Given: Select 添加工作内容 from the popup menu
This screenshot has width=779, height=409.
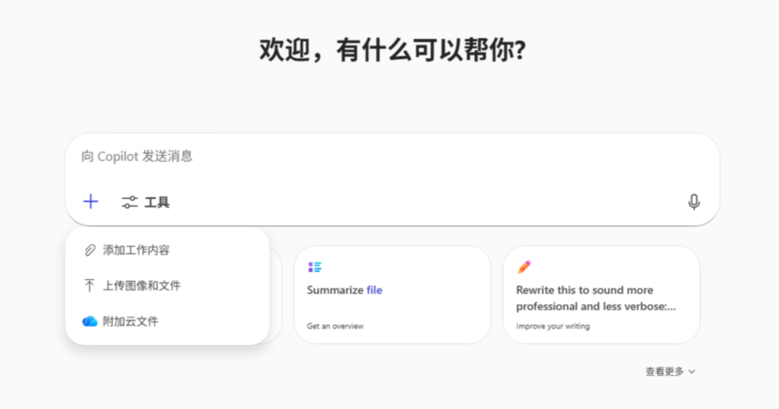Looking at the screenshot, I should coord(136,250).
